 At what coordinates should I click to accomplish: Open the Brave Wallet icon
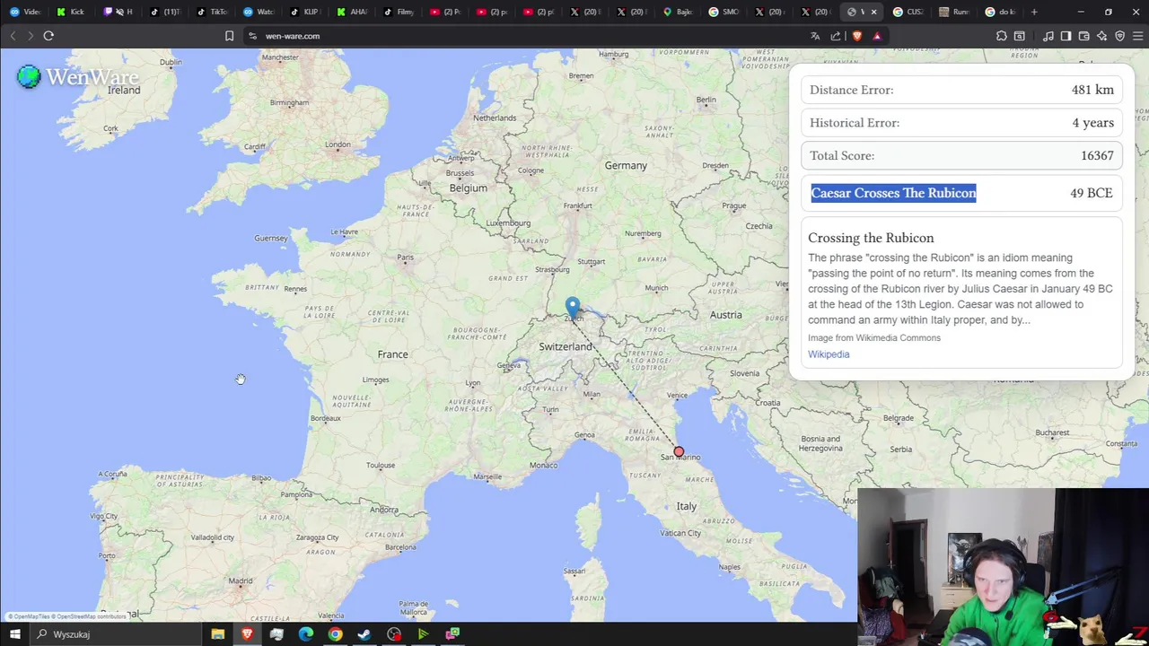1083,36
